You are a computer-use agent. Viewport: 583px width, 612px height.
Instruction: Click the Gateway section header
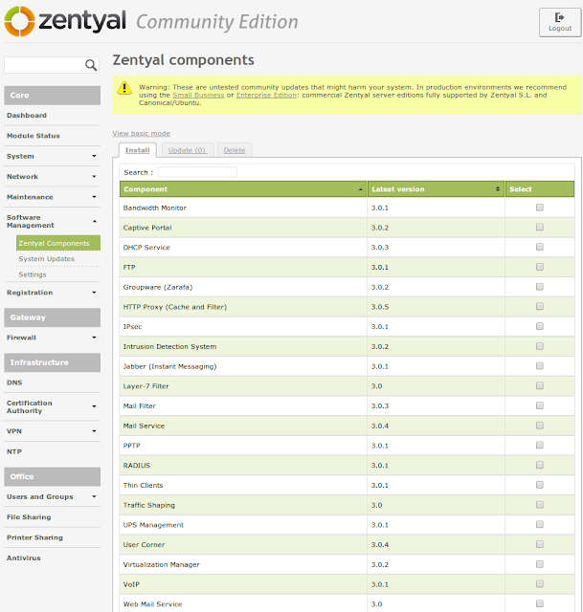click(x=53, y=317)
